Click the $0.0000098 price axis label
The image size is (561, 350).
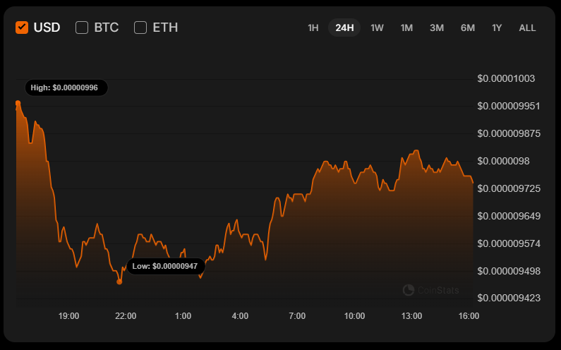(503, 161)
